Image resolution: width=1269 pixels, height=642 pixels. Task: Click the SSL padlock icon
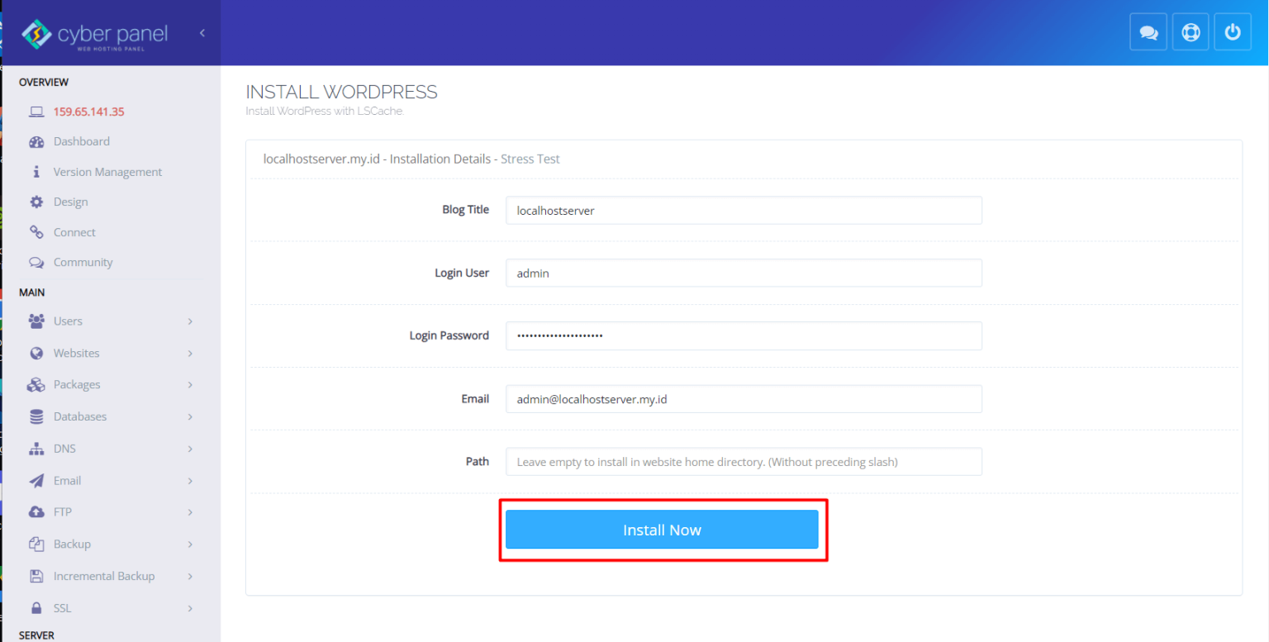36,608
